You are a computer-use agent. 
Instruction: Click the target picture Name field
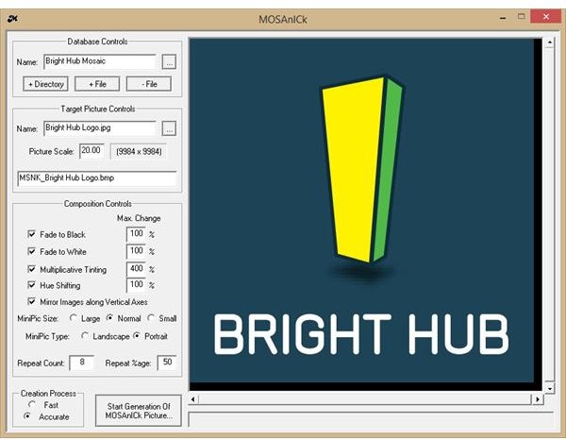coord(100,128)
